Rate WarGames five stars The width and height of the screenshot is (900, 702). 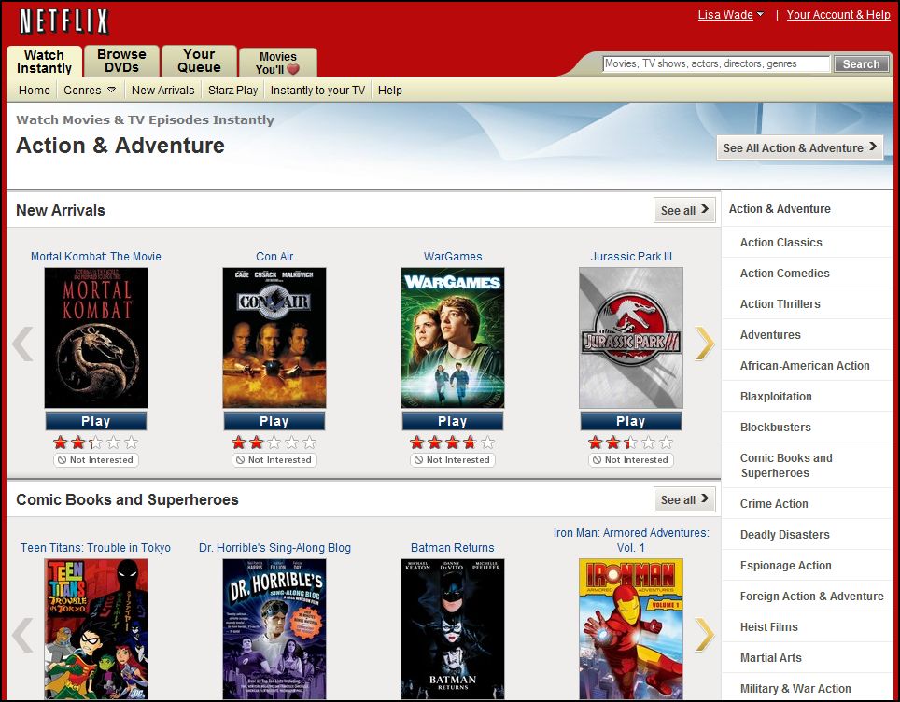coord(487,442)
